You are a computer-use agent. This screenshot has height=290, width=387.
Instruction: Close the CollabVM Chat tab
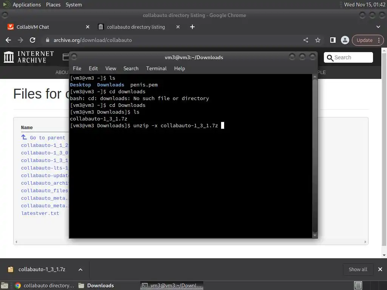point(87,27)
